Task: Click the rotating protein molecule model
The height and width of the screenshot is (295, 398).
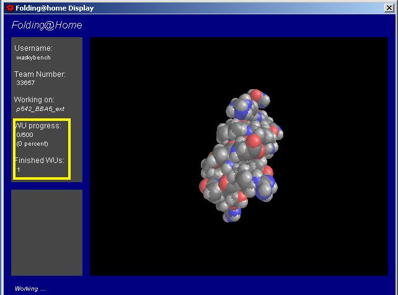Action: click(x=241, y=156)
